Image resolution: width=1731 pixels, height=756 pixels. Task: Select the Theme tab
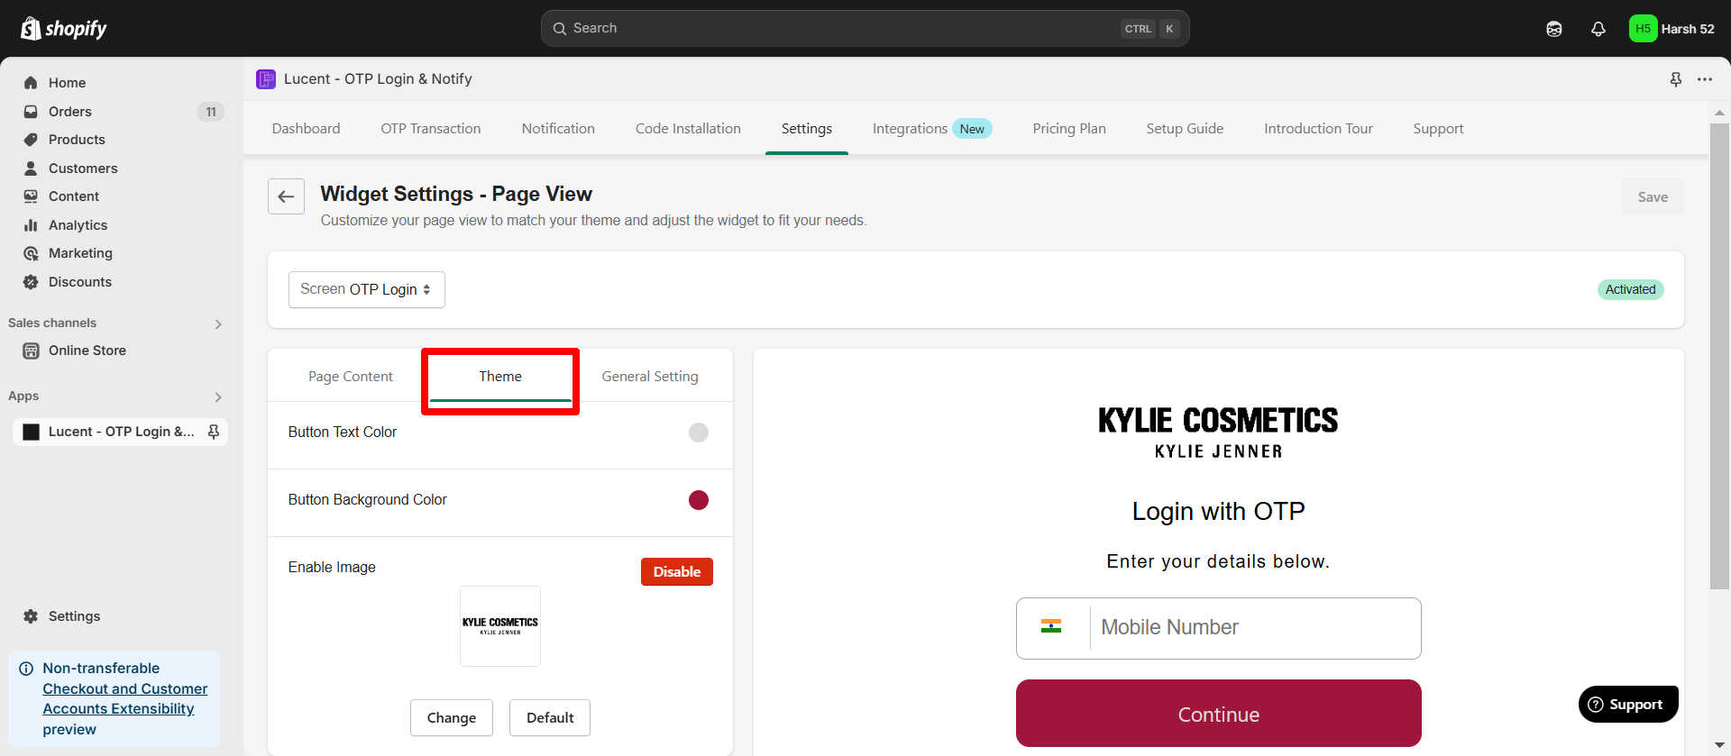500,377
